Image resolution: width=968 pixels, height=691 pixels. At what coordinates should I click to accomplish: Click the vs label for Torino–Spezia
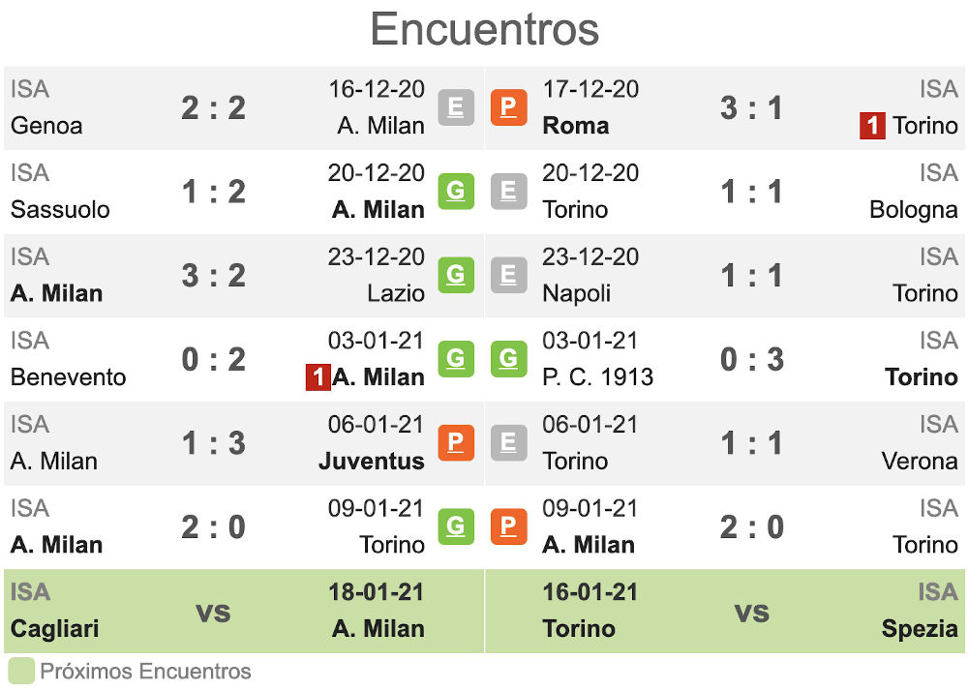coord(751,612)
